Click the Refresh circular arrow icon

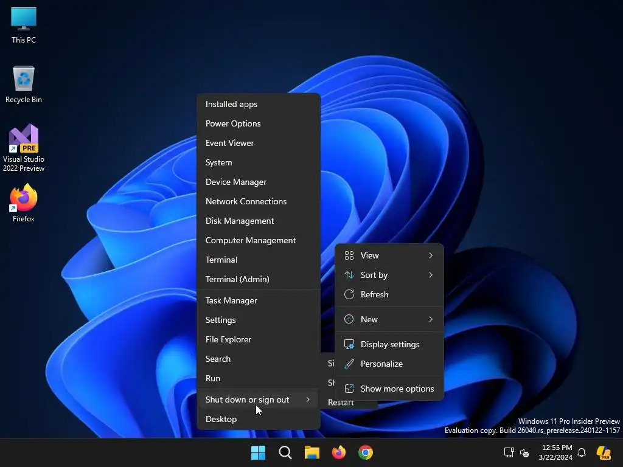349,294
